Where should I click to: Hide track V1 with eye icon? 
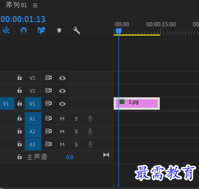(x=62, y=104)
